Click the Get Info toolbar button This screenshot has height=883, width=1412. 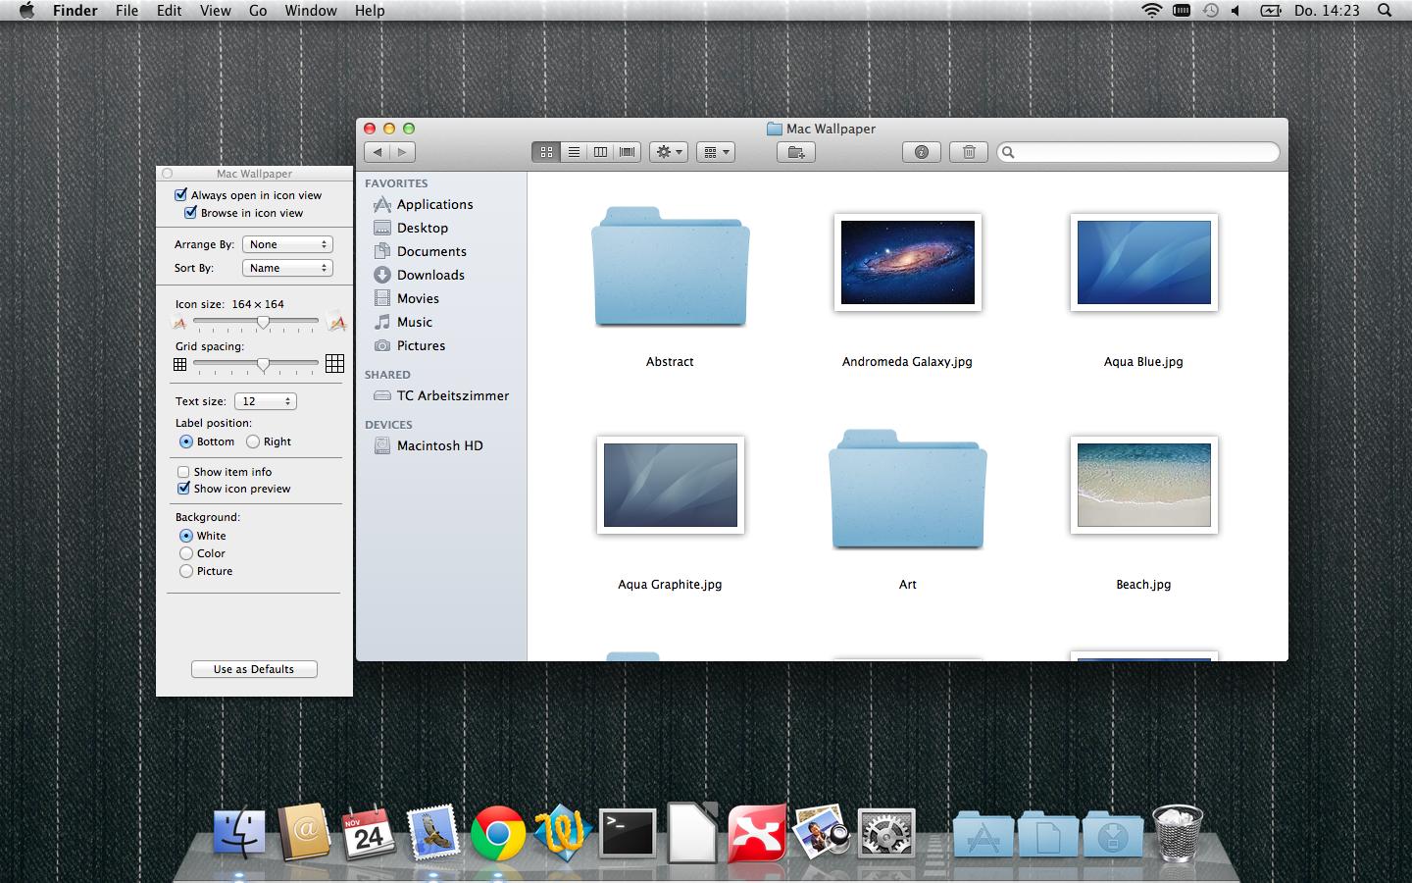[x=922, y=152]
